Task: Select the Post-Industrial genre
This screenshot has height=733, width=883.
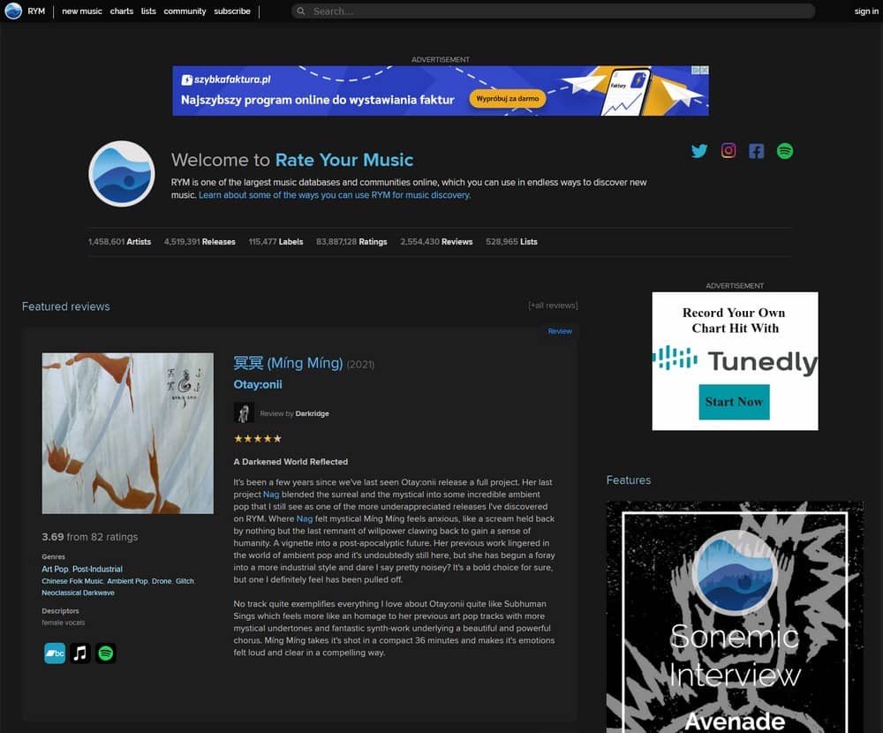Action: 97,569
